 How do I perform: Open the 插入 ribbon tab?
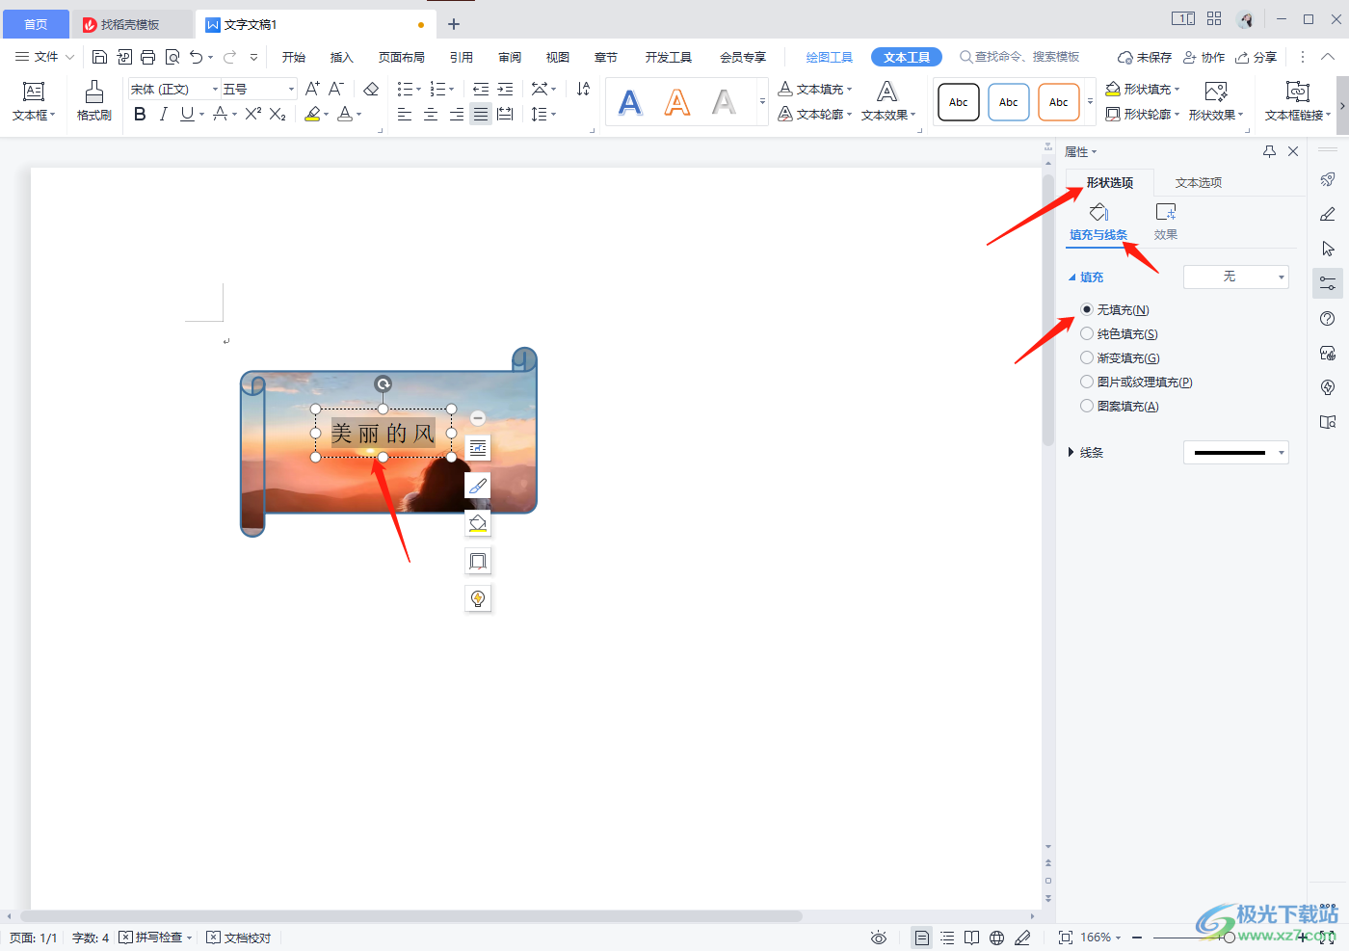coord(342,58)
